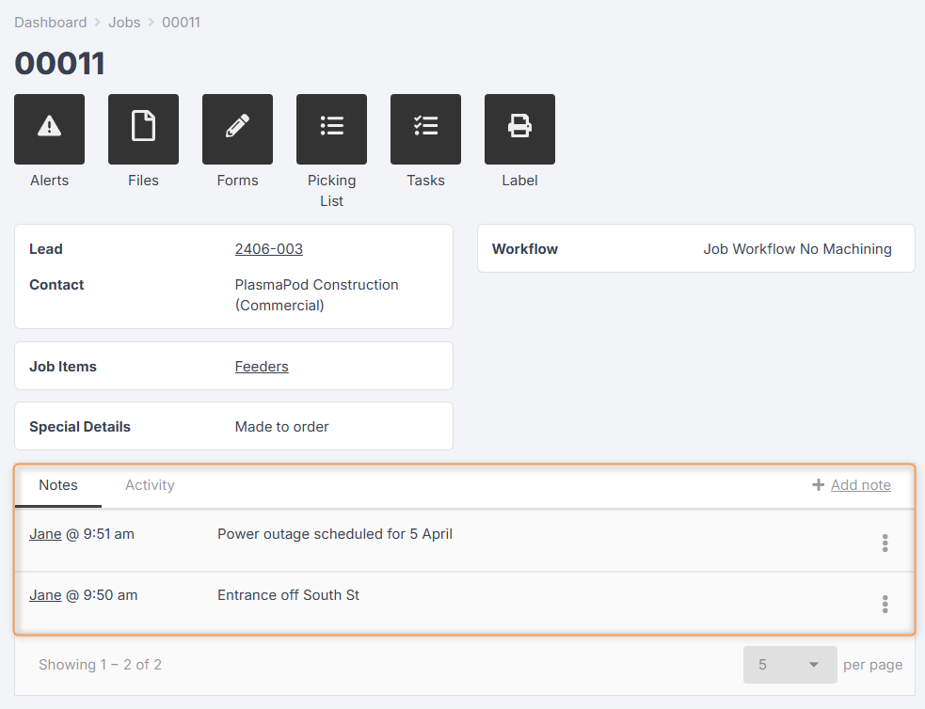
Task: Click the 'Job Workflow No Machining' value
Action: (798, 248)
